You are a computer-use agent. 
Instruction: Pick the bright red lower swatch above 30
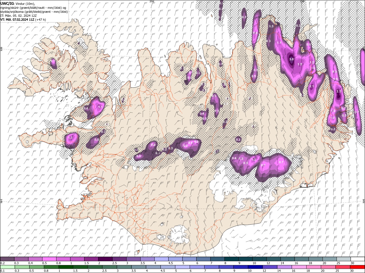357,267
